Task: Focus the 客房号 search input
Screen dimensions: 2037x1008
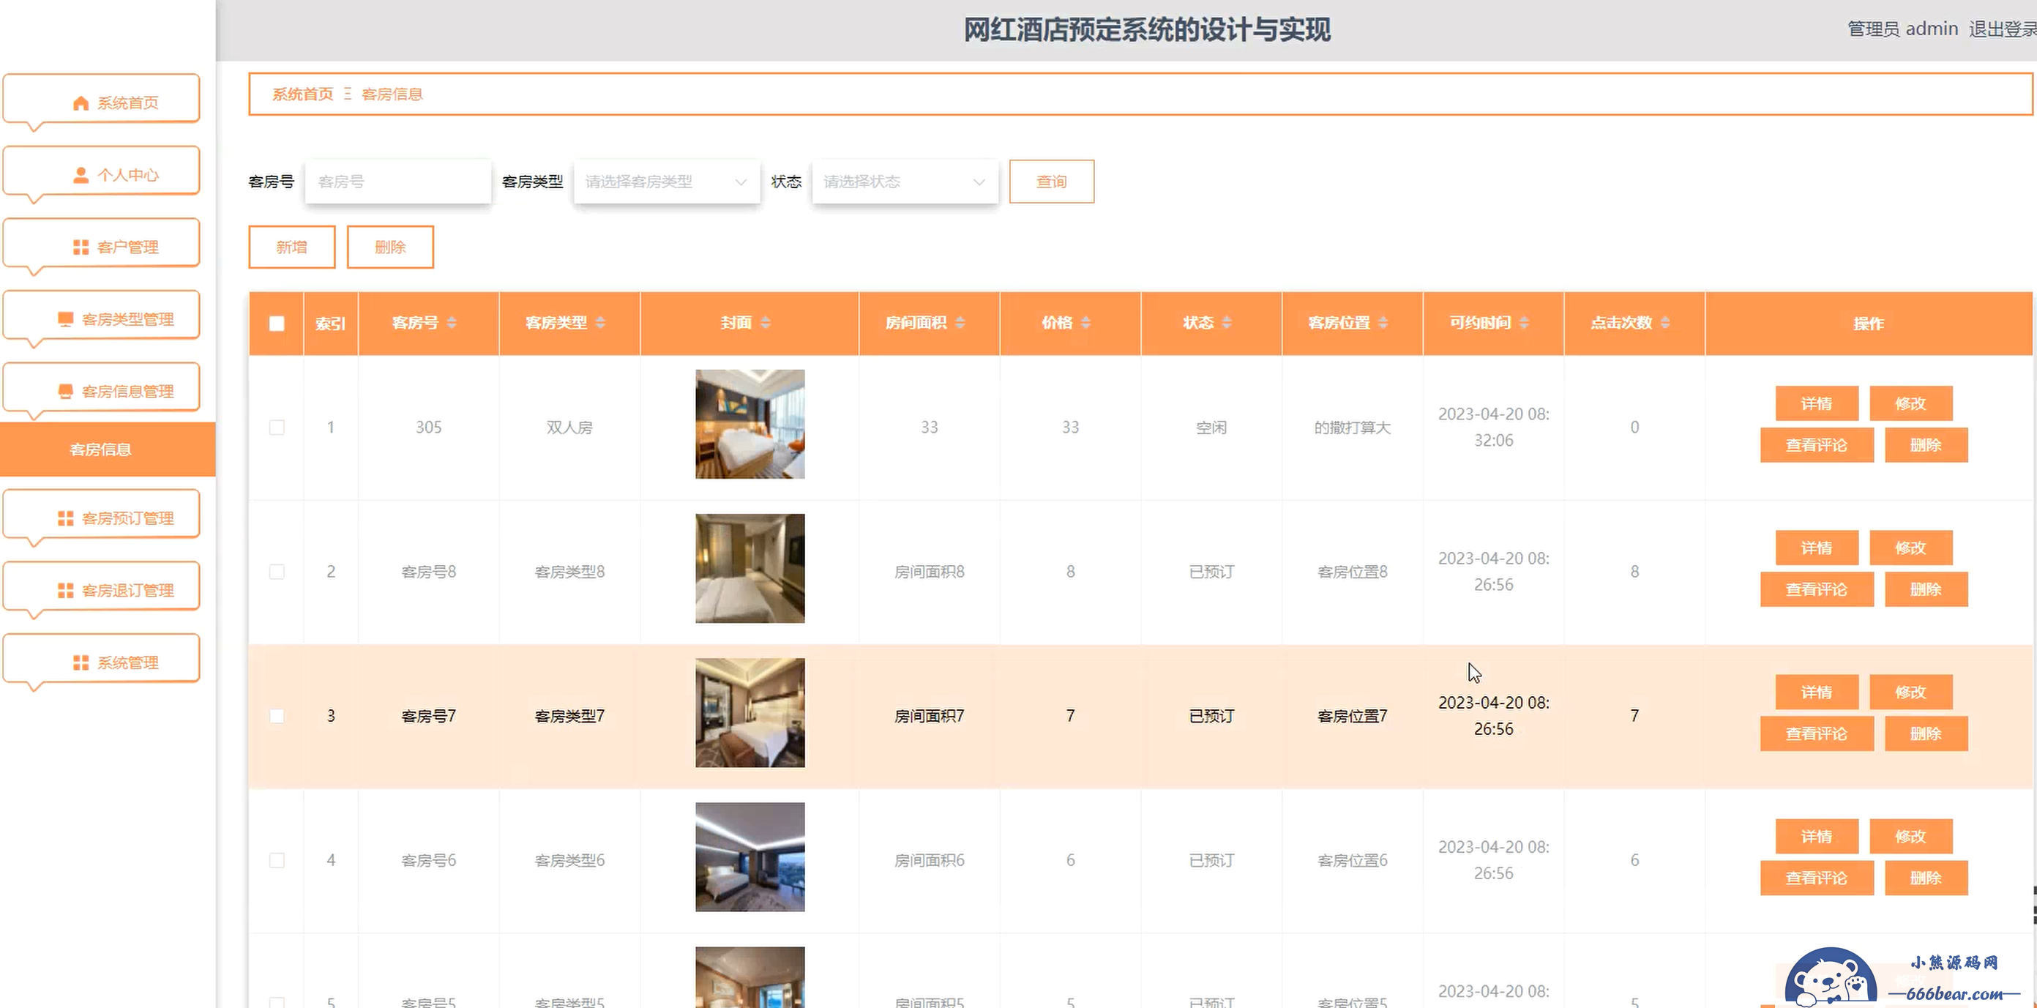Action: 397,182
